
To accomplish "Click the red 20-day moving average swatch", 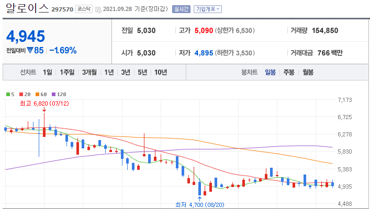I will click(x=21, y=94).
